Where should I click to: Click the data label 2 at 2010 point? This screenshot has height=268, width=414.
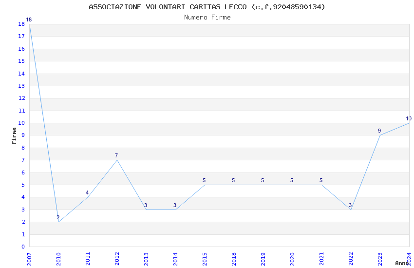[58, 218]
